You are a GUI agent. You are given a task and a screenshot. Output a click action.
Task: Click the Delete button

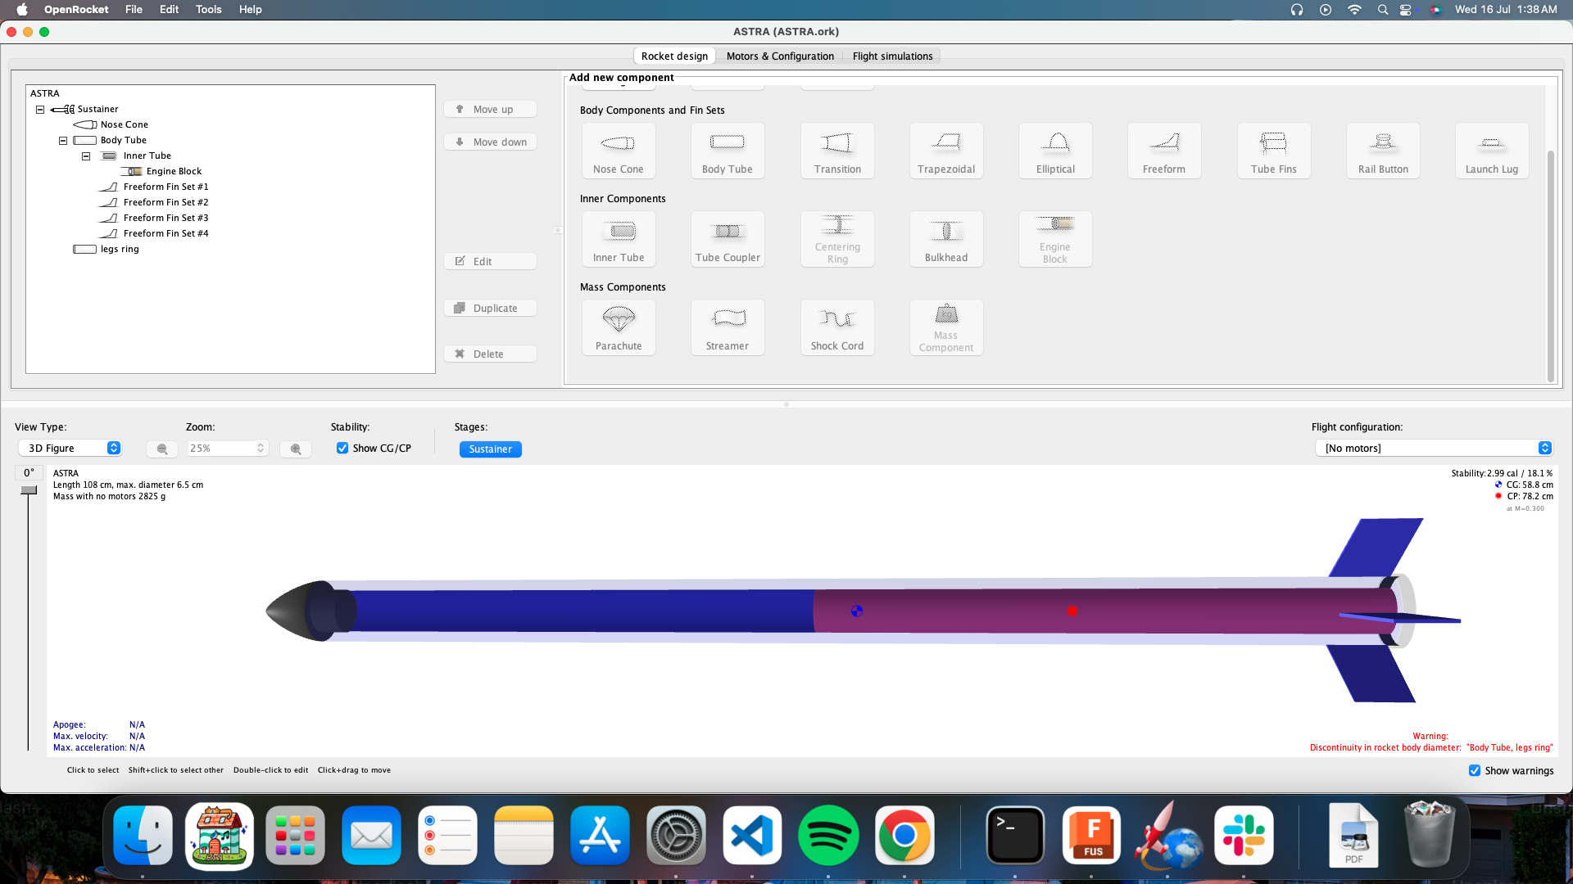490,354
